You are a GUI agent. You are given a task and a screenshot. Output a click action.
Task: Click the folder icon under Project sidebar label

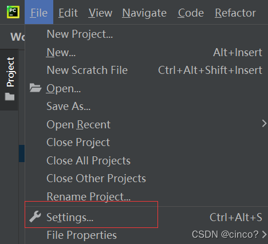pos(10,97)
